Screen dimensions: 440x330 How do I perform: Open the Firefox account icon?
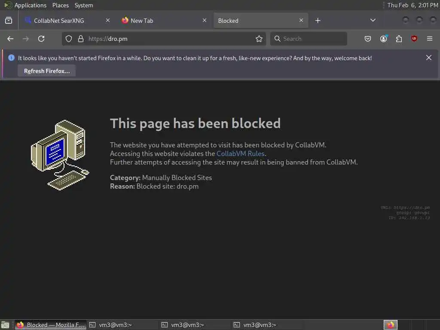384,39
